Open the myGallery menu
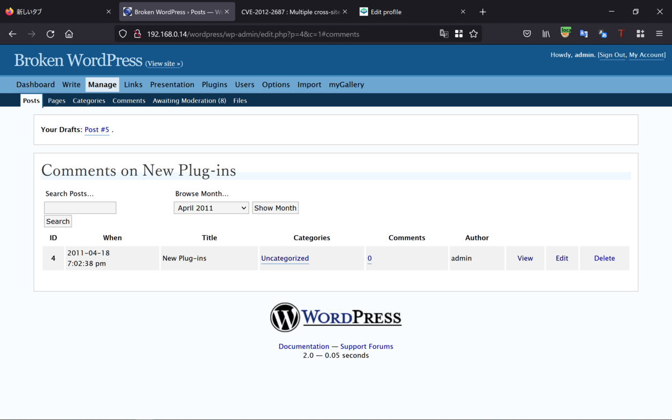Image resolution: width=672 pixels, height=420 pixels. 347,85
